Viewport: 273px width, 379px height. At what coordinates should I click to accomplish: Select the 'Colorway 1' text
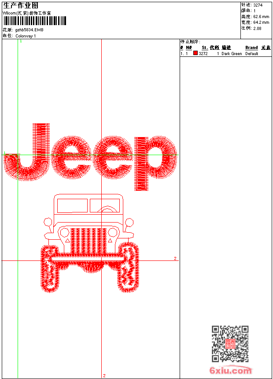(x=26, y=36)
